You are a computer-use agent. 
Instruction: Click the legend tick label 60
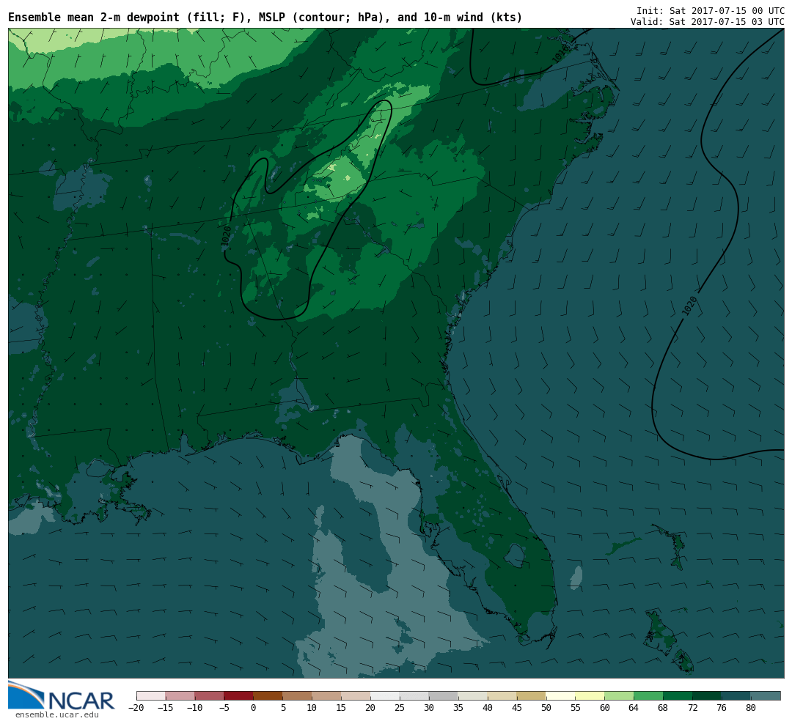click(x=604, y=708)
